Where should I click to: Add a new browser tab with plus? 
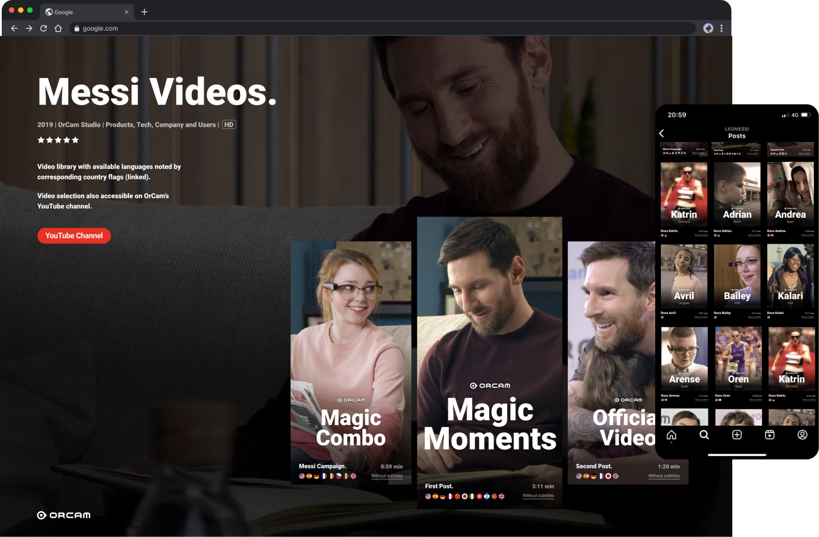[x=144, y=12]
